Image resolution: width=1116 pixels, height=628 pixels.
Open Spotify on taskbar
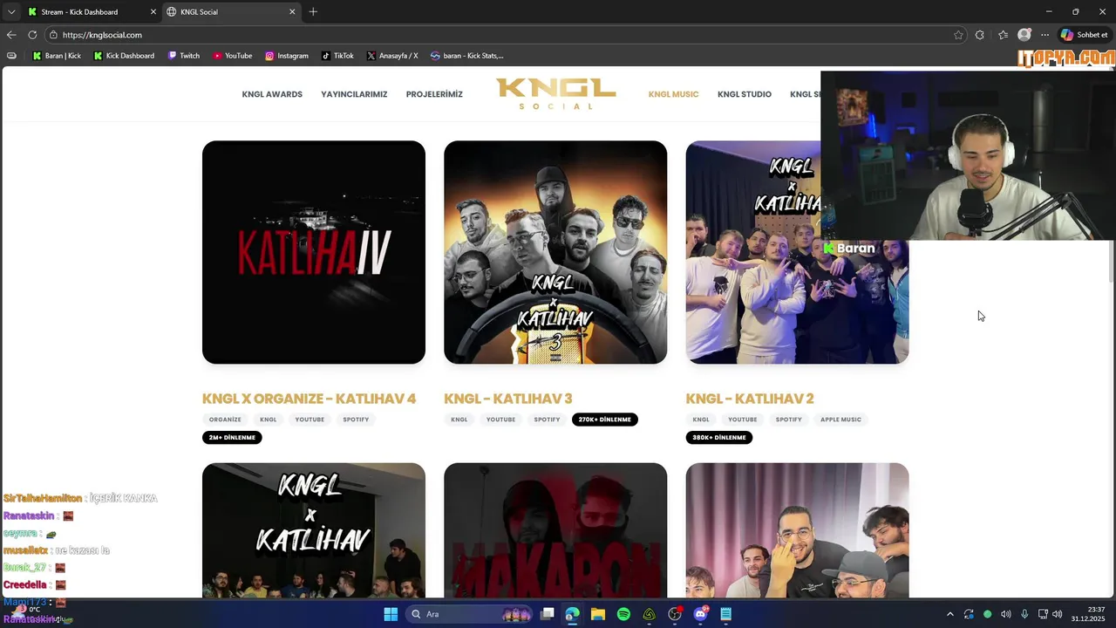(x=623, y=614)
